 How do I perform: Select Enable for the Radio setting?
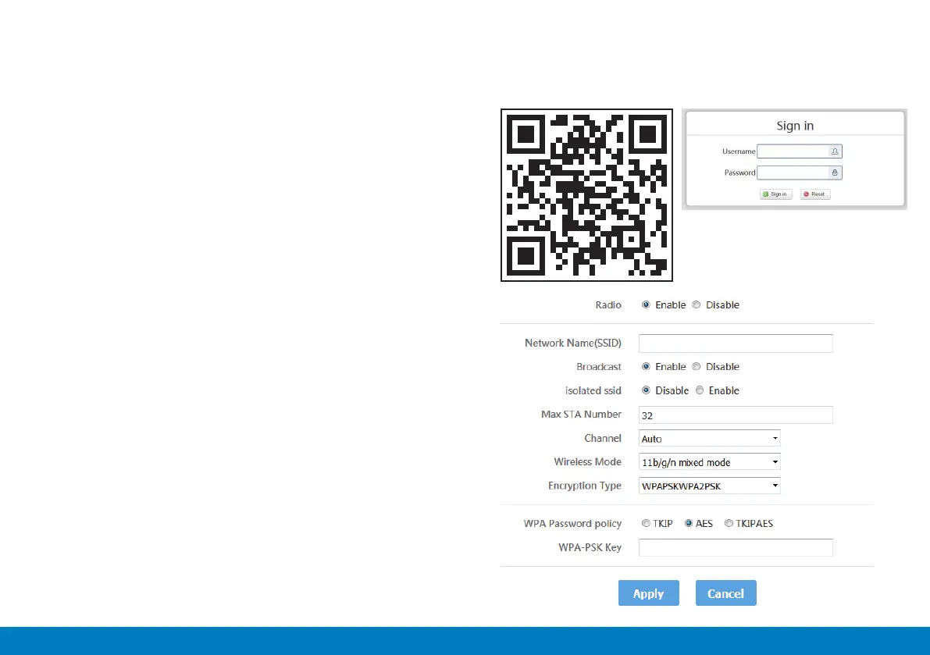[646, 304]
